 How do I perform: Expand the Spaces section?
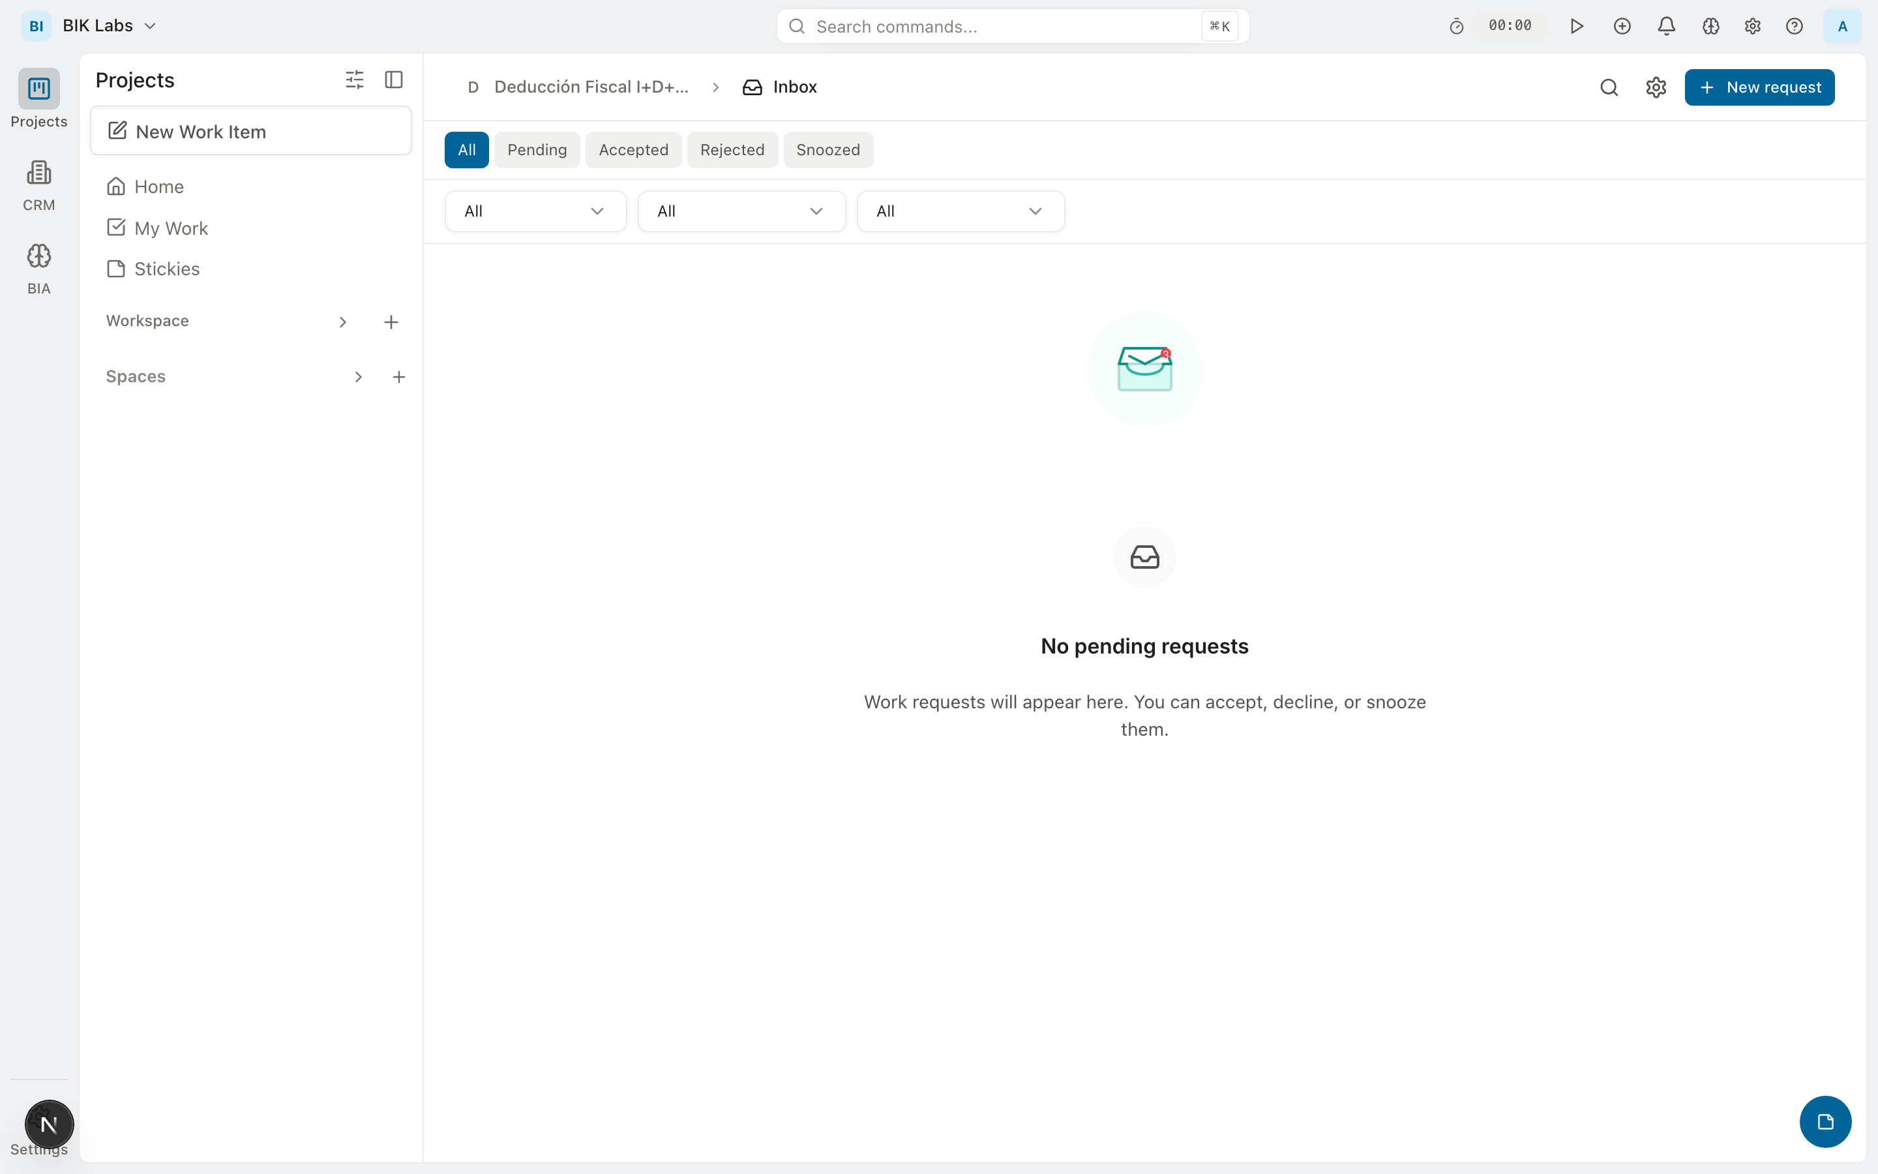click(358, 376)
